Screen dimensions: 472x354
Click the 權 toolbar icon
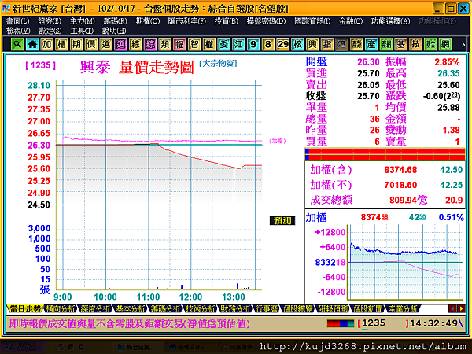[x=209, y=45]
